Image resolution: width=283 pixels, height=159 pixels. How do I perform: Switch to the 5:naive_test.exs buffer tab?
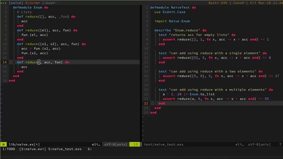[65, 149]
